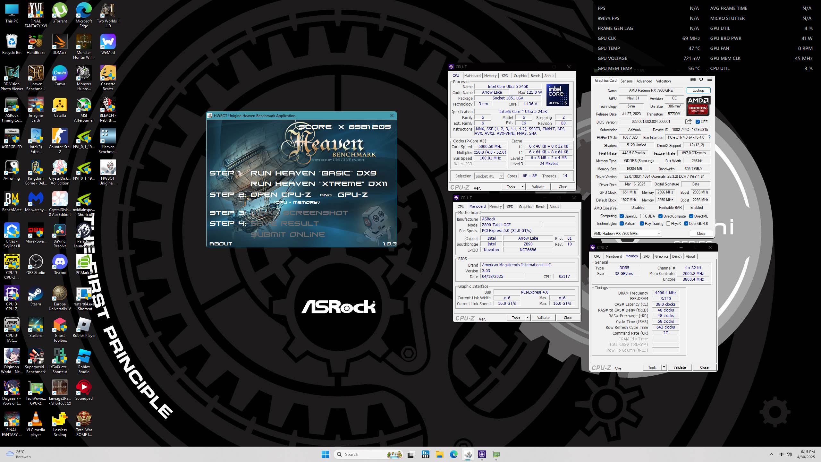This screenshot has height=462, width=821.
Task: Open File Explorer from the taskbar
Action: pos(439,454)
